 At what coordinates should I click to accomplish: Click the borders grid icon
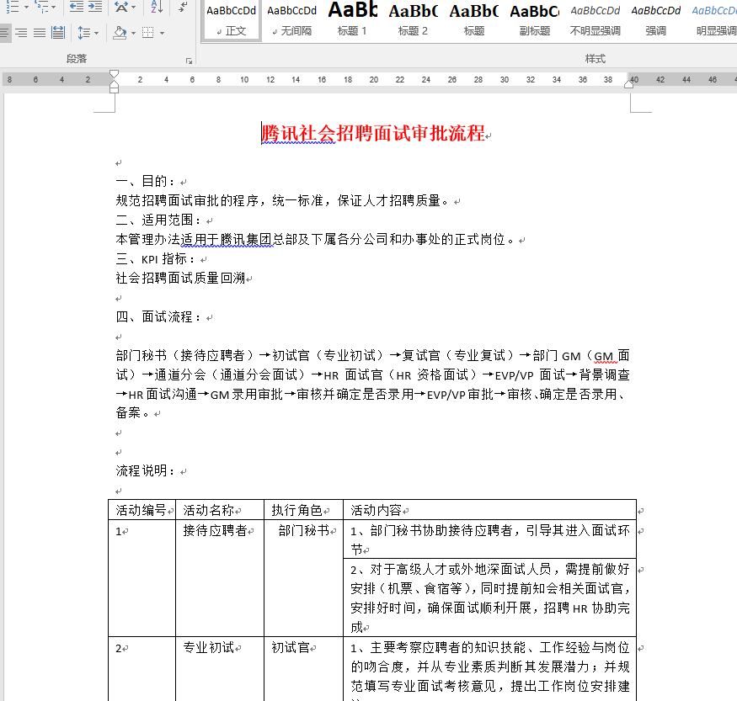pos(148,33)
